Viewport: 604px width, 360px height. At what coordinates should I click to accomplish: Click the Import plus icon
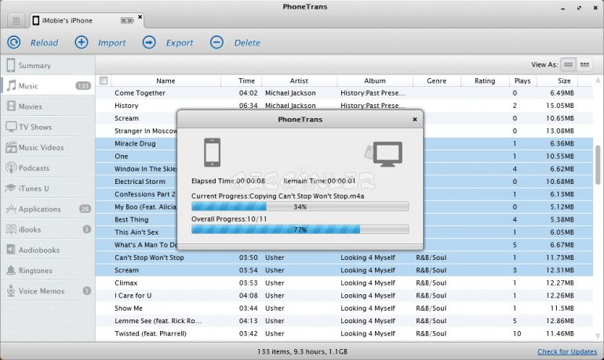82,42
